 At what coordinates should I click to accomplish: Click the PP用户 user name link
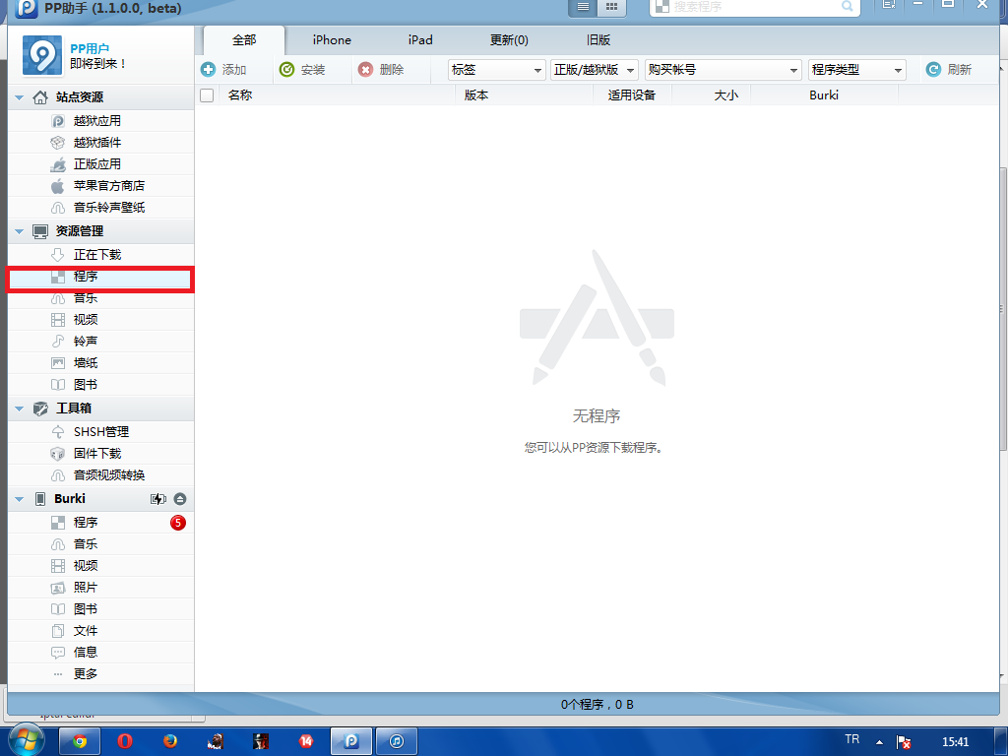tap(90, 49)
